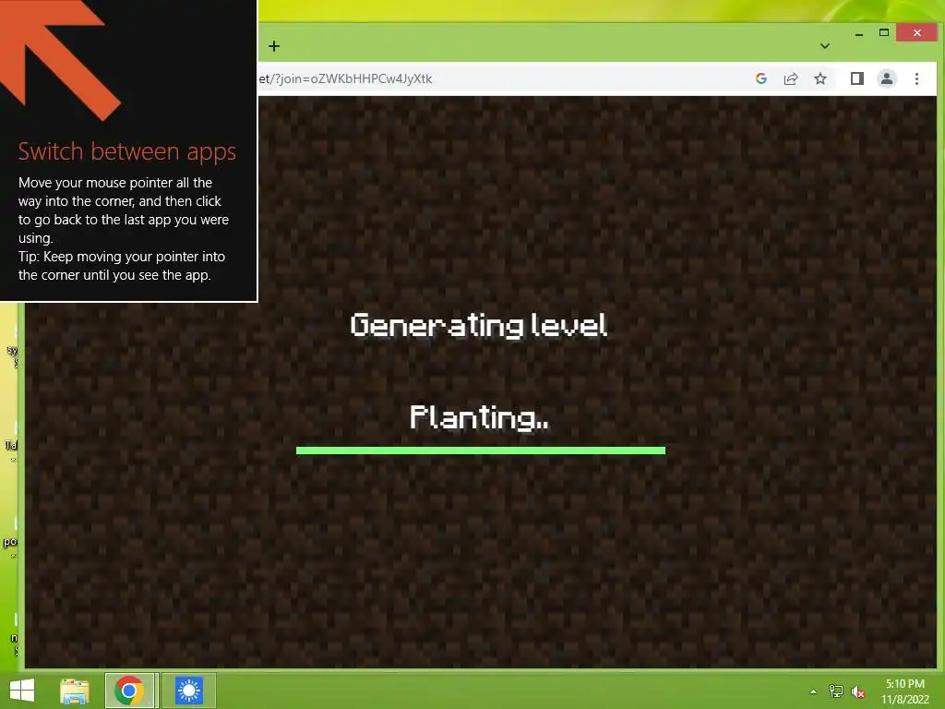Viewport: 945px width, 709px height.
Task: Click the 'Planting..' status text
Action: (480, 417)
